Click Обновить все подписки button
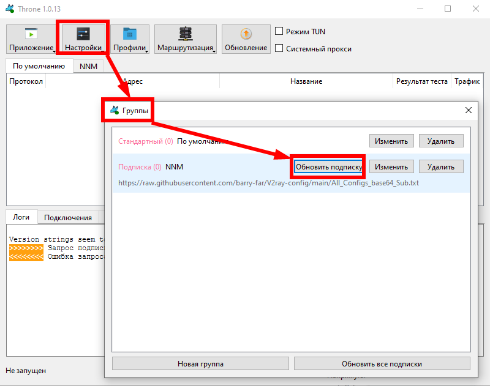490x386 pixels. (x=382, y=364)
